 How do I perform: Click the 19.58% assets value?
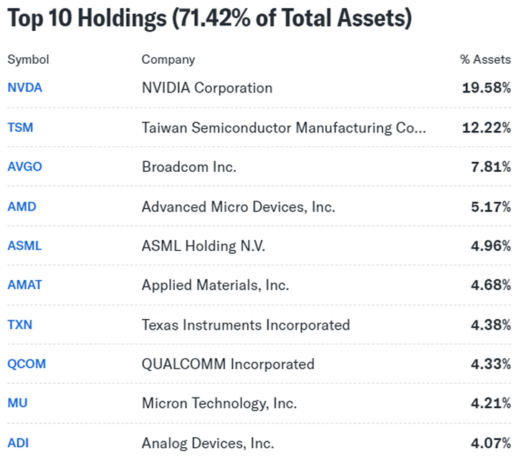click(486, 88)
